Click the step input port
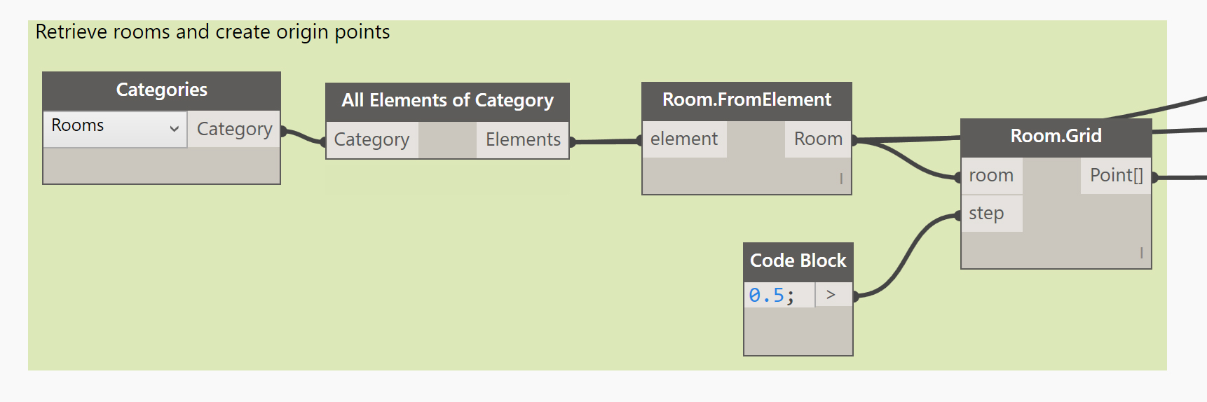This screenshot has width=1207, height=402. tap(991, 213)
